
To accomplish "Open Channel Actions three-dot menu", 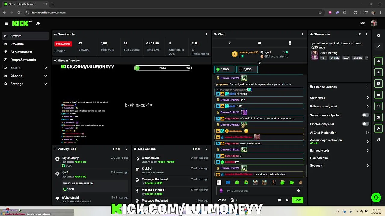I will pyautogui.click(x=366, y=87).
